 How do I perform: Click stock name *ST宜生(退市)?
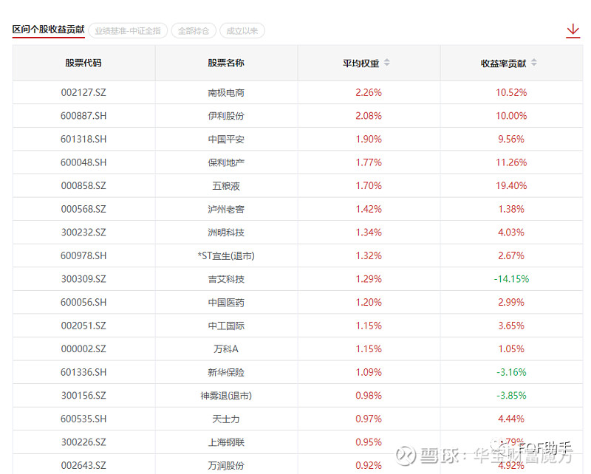pos(226,256)
